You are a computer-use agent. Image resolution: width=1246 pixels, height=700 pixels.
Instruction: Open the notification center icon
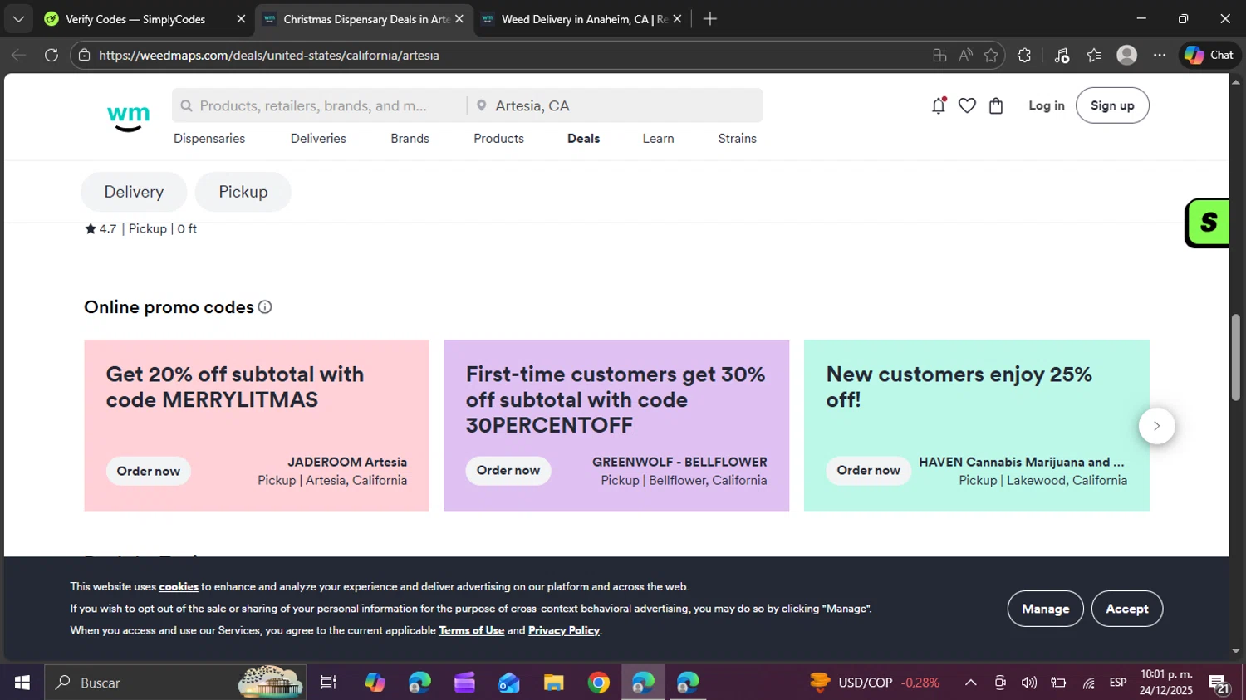click(x=1219, y=683)
